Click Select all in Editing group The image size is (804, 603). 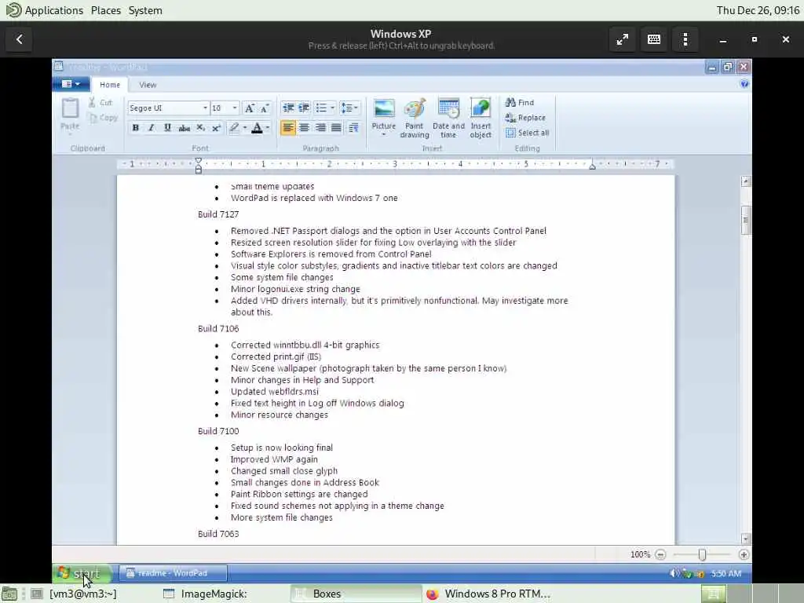click(527, 133)
